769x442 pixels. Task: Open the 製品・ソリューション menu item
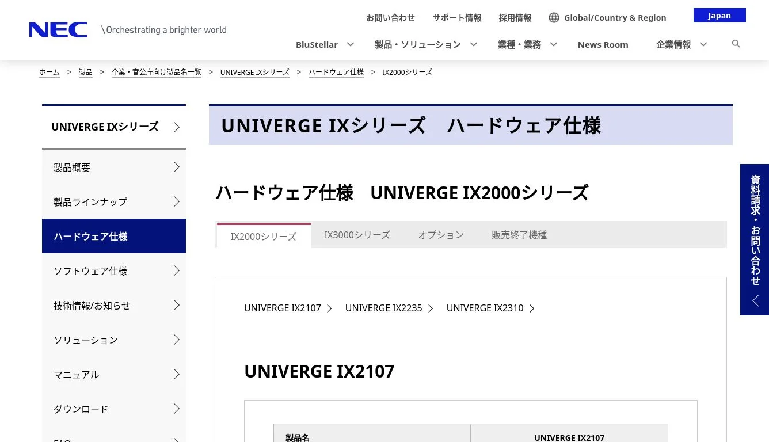[418, 45]
